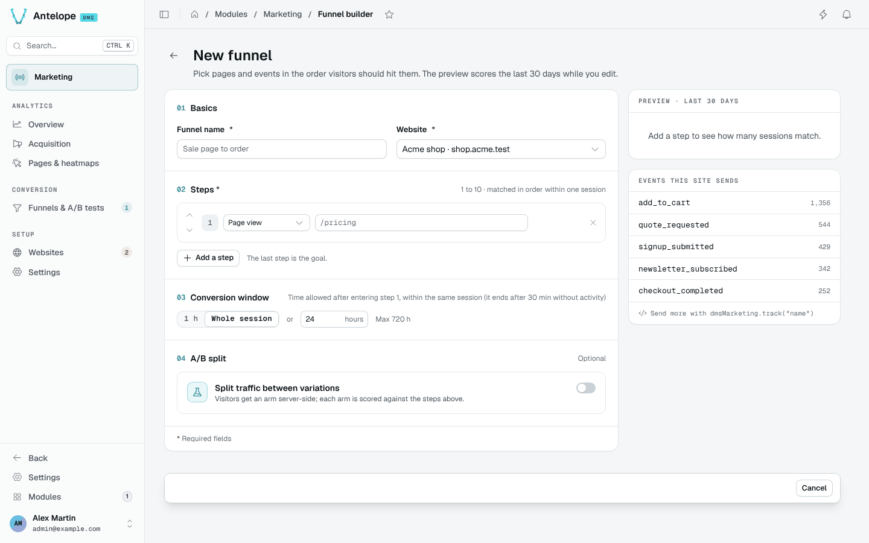Expand the Alex Martin account switcher
This screenshot has width=869, height=543.
coord(72,523)
